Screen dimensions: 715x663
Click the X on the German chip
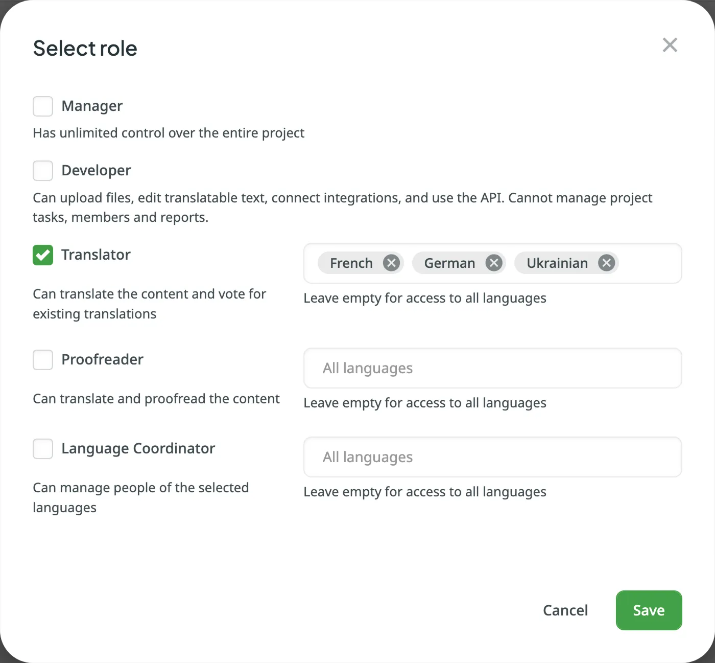tap(494, 263)
